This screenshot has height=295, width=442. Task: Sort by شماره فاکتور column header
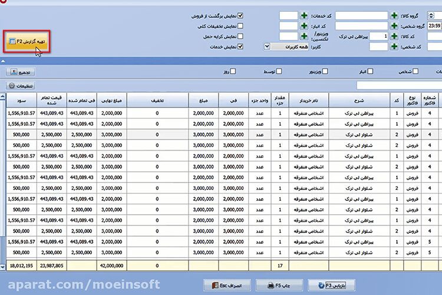(430, 100)
